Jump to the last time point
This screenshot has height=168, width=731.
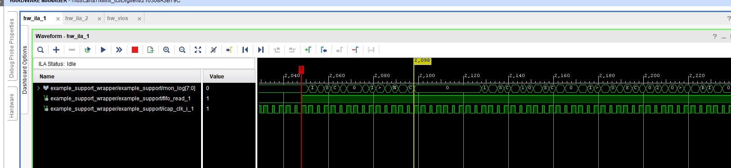[261, 50]
